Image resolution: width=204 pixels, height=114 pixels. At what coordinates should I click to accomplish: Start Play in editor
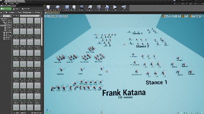tap(115, 8)
